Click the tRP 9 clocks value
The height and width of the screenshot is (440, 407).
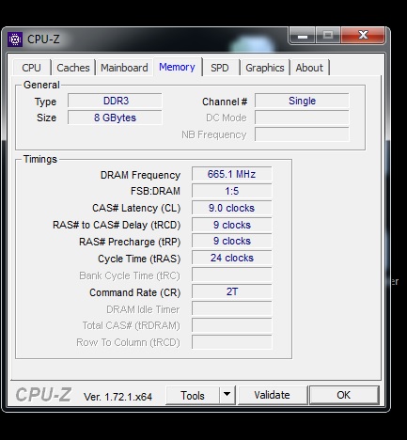232,241
